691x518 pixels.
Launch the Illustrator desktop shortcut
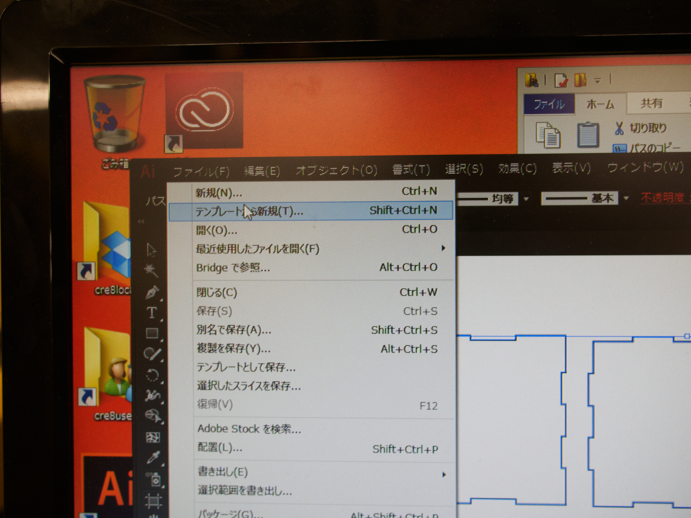point(108,487)
